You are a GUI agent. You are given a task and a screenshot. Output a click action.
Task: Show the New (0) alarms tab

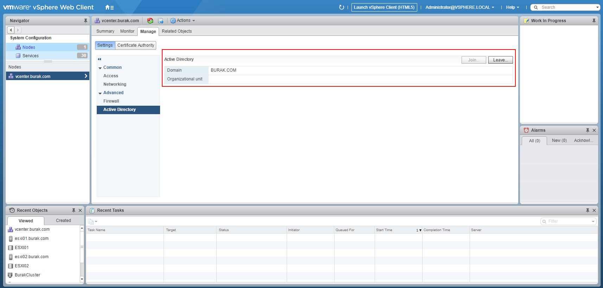559,140
